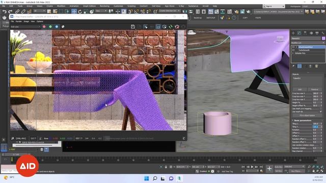Toggle the 3D Snaps tool
Screen dimensions: 326x183
130,11
